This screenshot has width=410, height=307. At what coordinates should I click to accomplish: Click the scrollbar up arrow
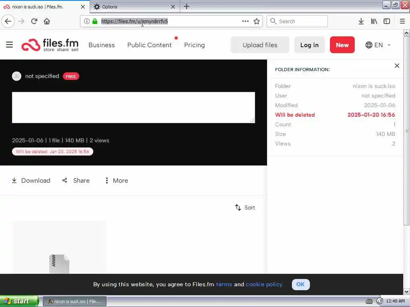[x=407, y=33]
